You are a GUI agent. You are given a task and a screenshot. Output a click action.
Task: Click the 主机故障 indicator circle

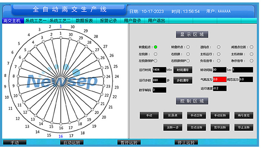(252, 54)
